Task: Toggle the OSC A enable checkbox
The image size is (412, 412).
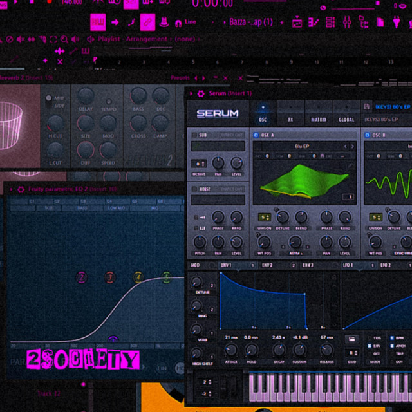Action: click(256, 135)
